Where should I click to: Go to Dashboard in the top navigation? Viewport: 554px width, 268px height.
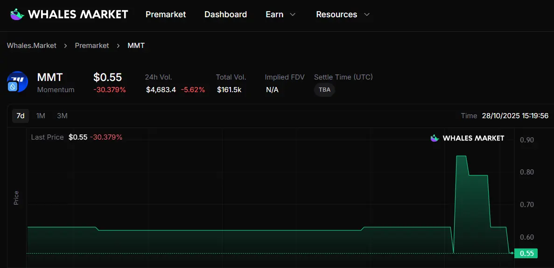(x=225, y=14)
